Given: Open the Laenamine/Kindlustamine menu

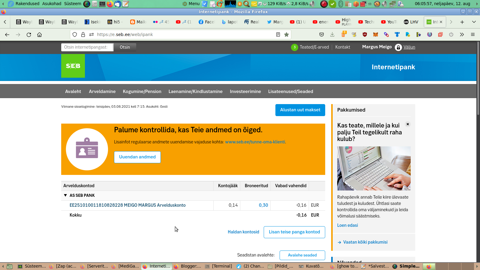Looking at the screenshot, I should point(196,91).
